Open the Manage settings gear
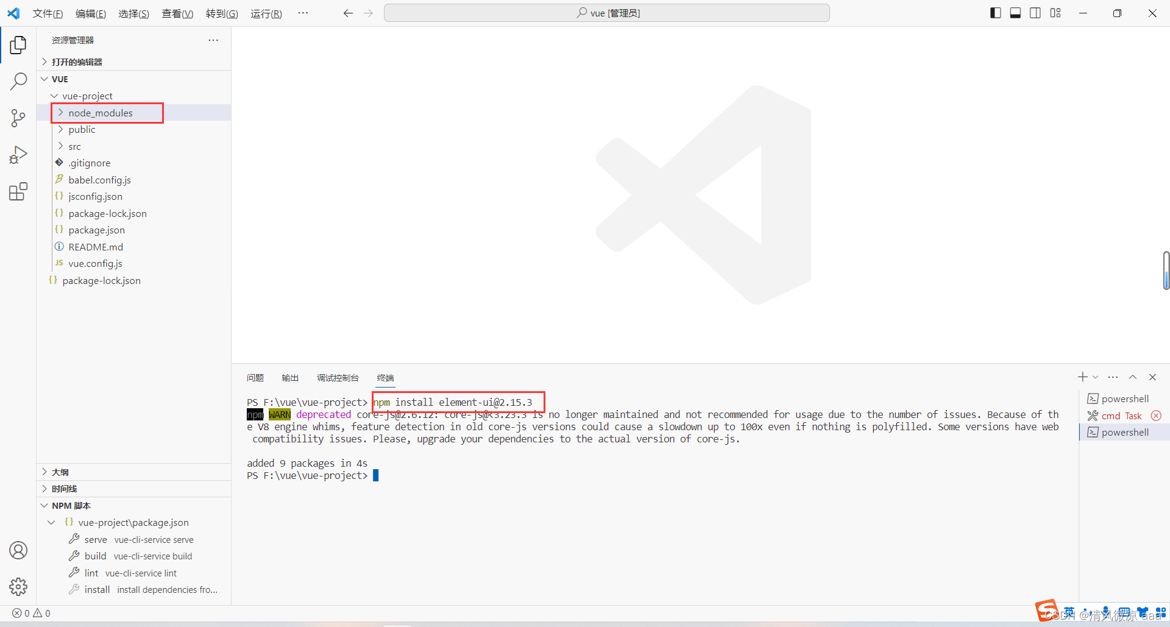Screen dimensions: 1170x627 click(18, 587)
